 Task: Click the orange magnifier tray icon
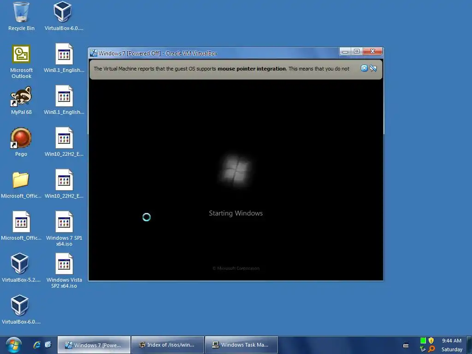click(431, 349)
